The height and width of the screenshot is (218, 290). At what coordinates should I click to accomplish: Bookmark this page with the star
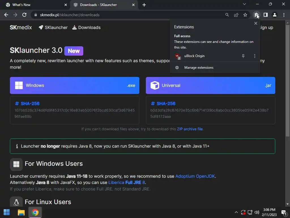pos(245,15)
